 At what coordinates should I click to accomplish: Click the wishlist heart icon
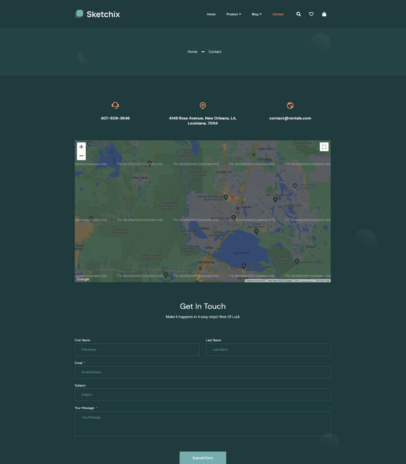[x=311, y=14]
